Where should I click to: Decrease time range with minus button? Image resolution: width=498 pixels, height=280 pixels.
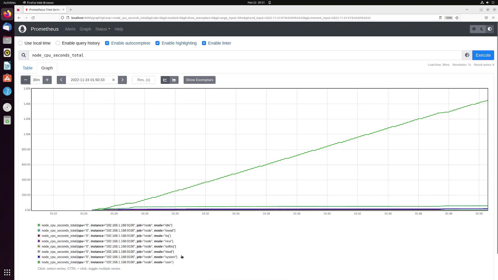25,80
